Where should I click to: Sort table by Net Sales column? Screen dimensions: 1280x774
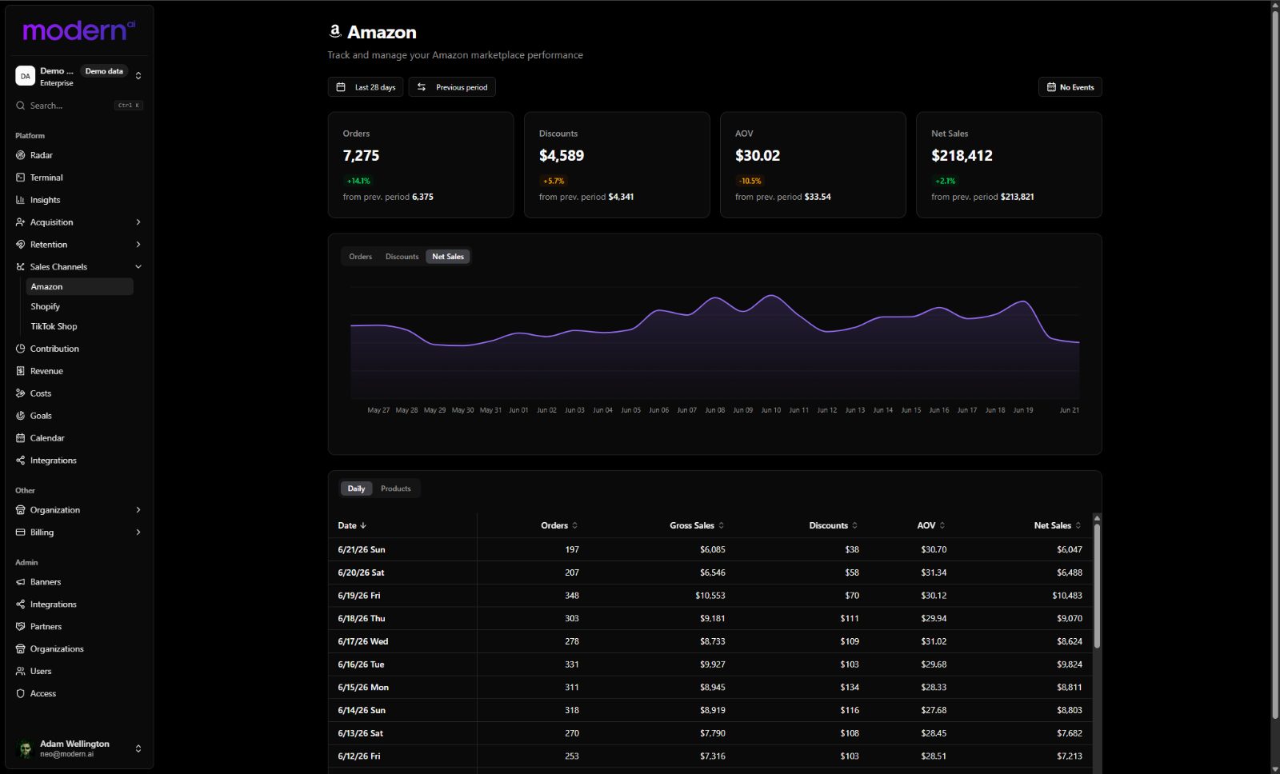[x=1058, y=525]
